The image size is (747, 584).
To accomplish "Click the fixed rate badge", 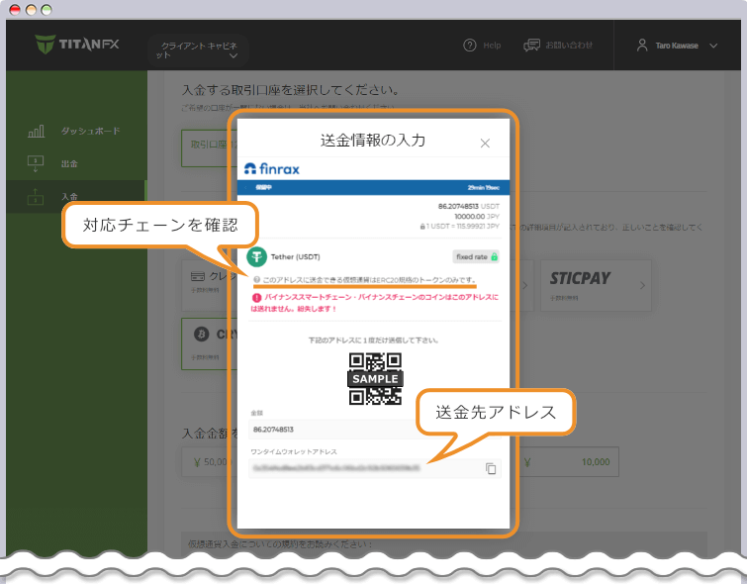I will tap(477, 257).
